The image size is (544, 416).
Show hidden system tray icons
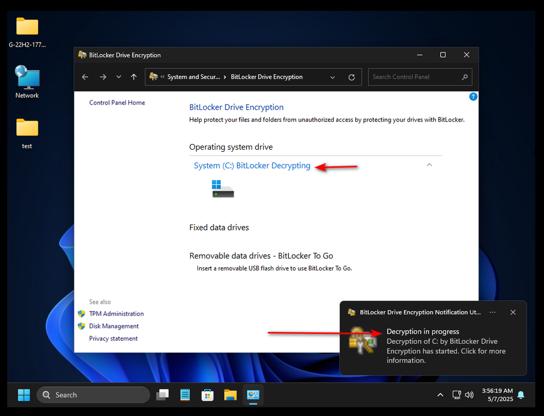(440, 395)
